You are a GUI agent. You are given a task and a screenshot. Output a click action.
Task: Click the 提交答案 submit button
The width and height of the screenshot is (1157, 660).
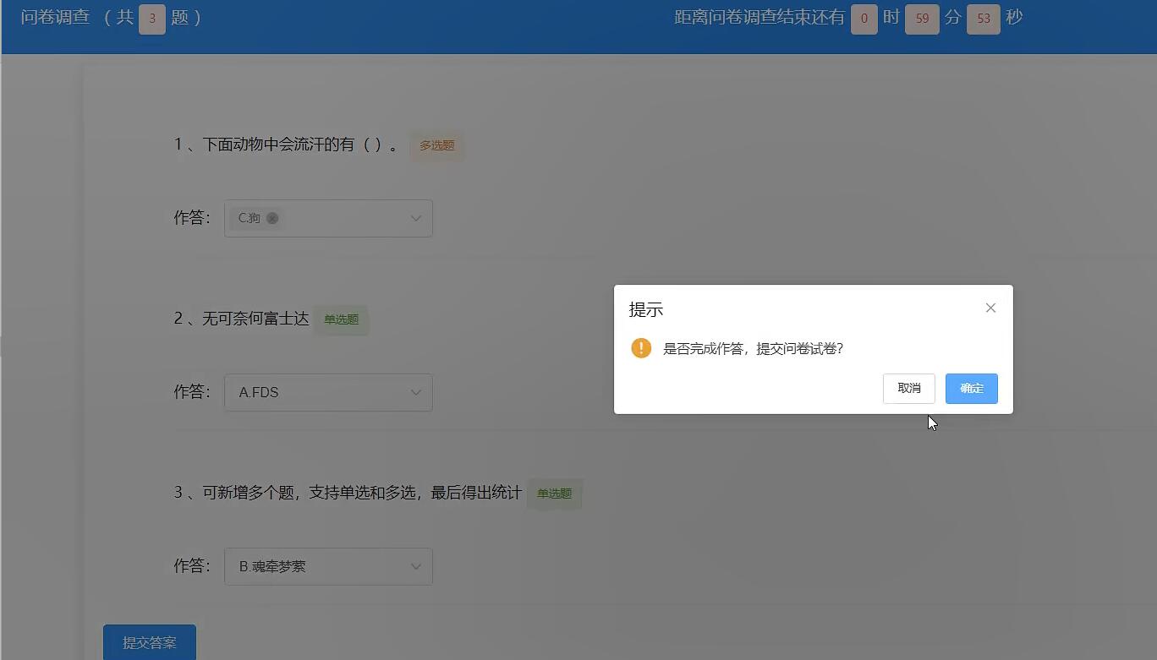(149, 642)
